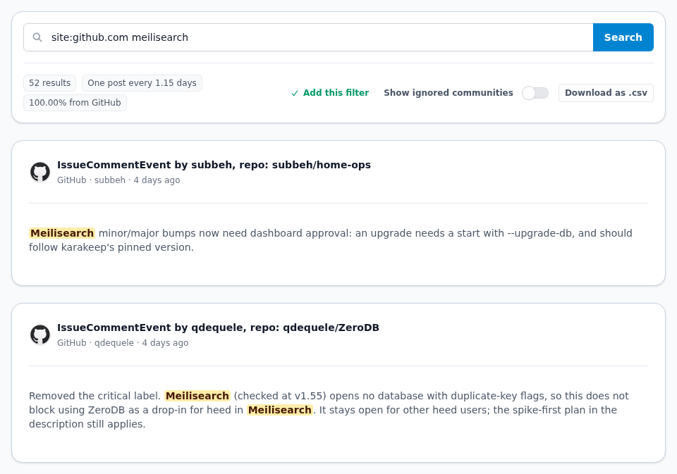
Task: Click GitHub logo on subbeh post
Action: tap(40, 172)
